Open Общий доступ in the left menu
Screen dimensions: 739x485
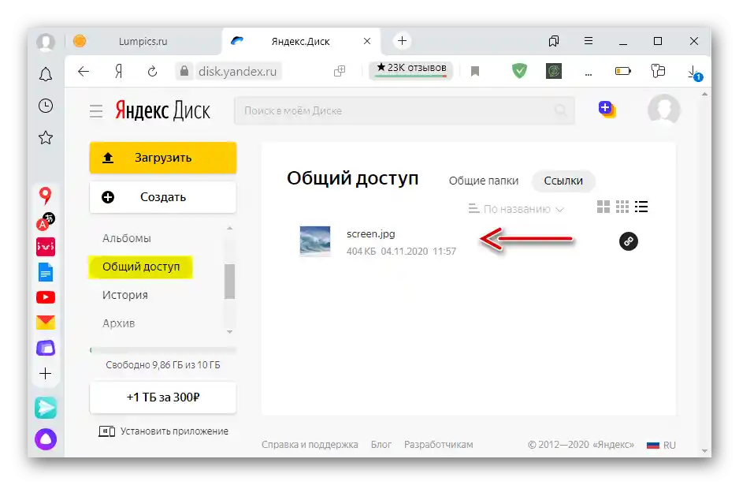pyautogui.click(x=141, y=267)
